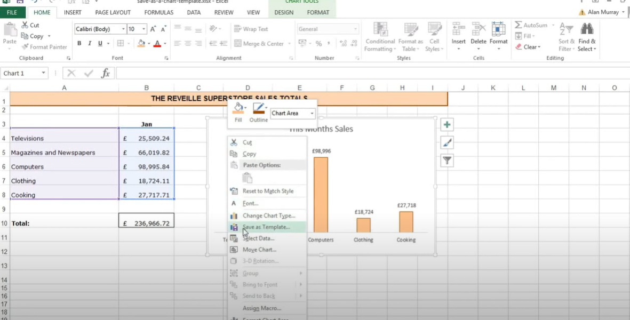Open the Name Box dropdown arrow

tap(43, 74)
